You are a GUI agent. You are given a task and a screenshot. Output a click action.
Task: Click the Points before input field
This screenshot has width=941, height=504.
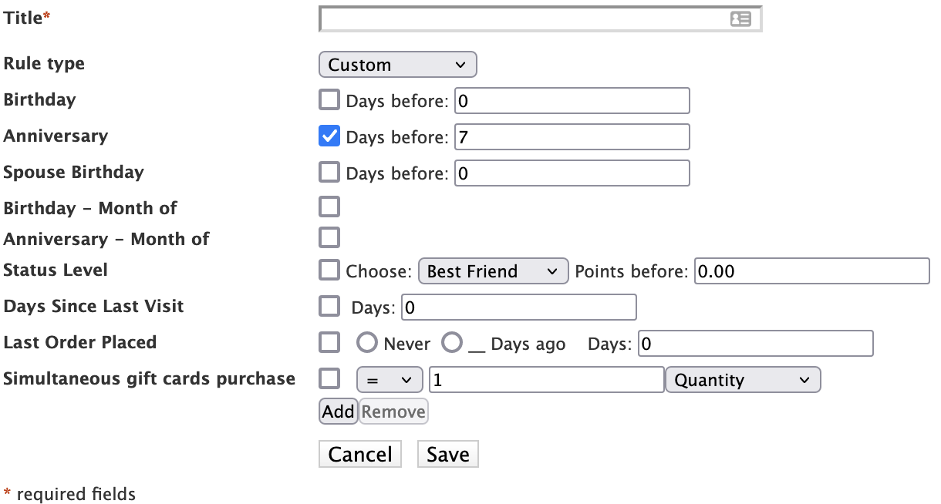tap(811, 271)
